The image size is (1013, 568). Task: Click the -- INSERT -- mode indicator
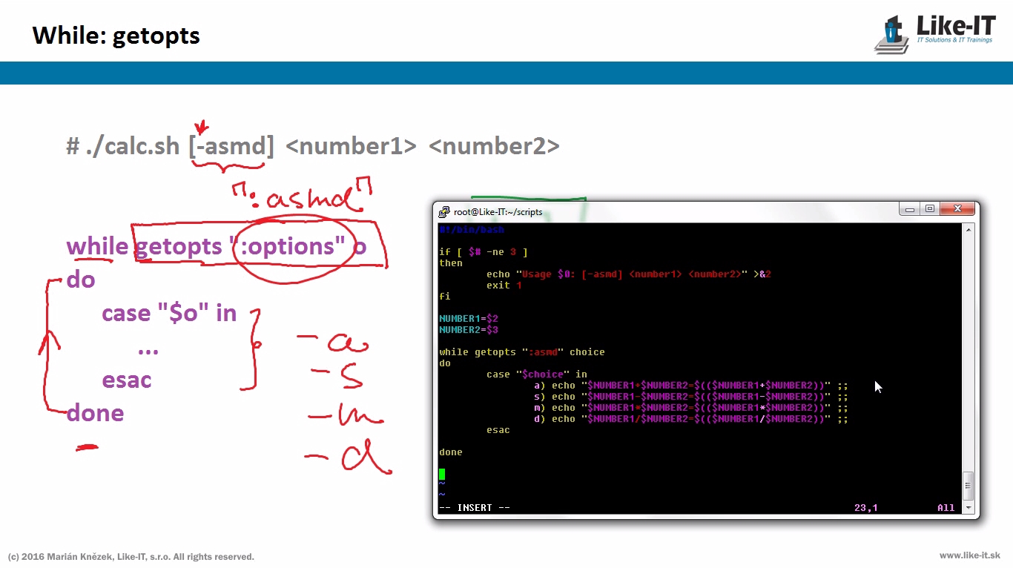tap(475, 508)
